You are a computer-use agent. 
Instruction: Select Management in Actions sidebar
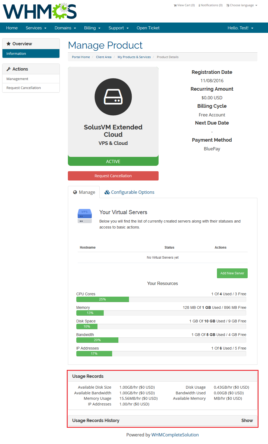click(31, 79)
